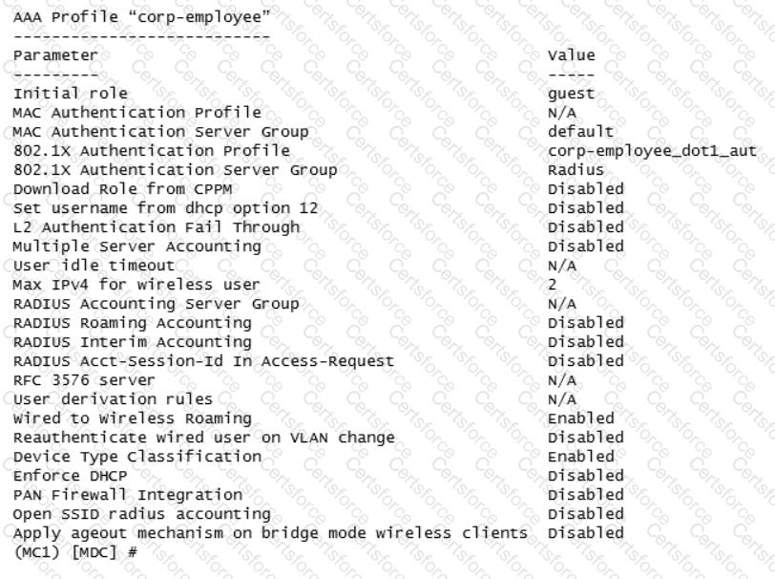The width and height of the screenshot is (775, 579).
Task: Click the L2 Authentication Fail Through text
Action: (x=157, y=227)
